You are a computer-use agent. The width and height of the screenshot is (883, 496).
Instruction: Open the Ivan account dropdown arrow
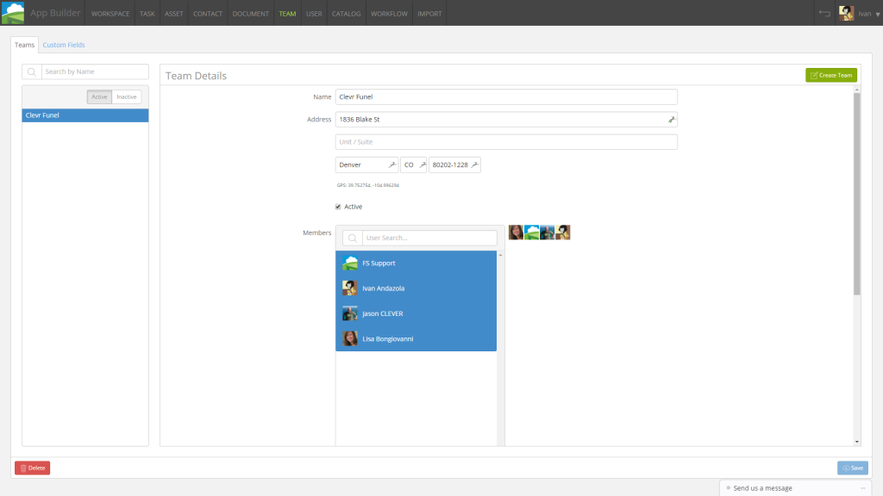(x=876, y=13)
